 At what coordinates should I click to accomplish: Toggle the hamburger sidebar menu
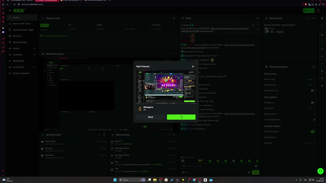tap(10, 10)
